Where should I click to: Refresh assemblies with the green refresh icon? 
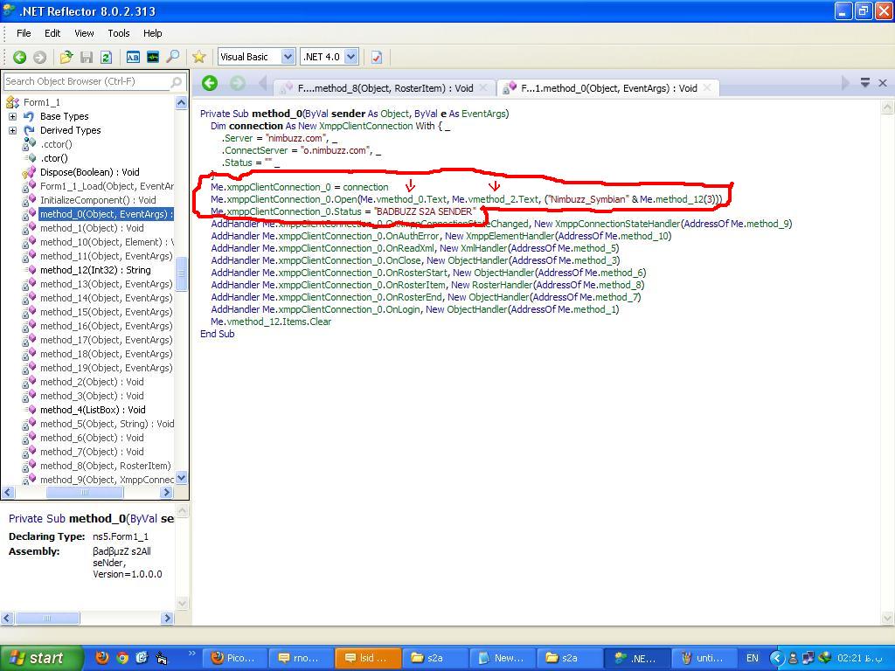106,57
